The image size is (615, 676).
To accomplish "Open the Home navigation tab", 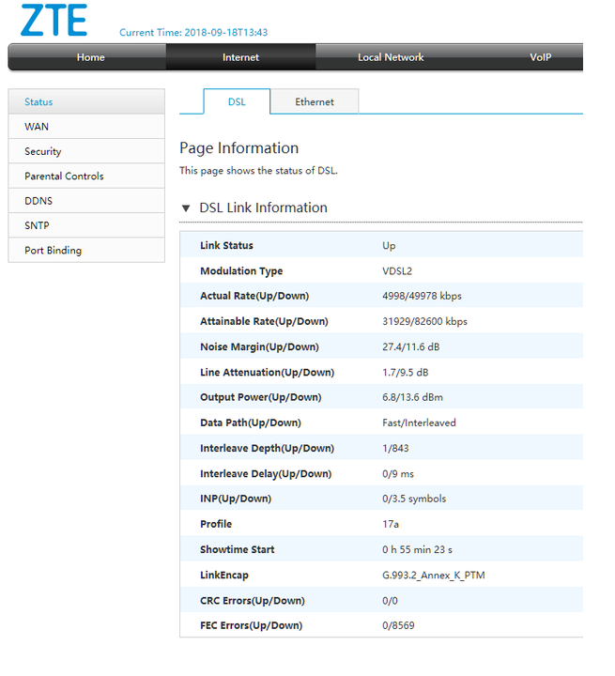I will pyautogui.click(x=90, y=57).
